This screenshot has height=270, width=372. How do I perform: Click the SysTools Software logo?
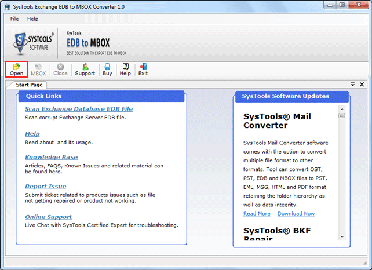tap(34, 43)
